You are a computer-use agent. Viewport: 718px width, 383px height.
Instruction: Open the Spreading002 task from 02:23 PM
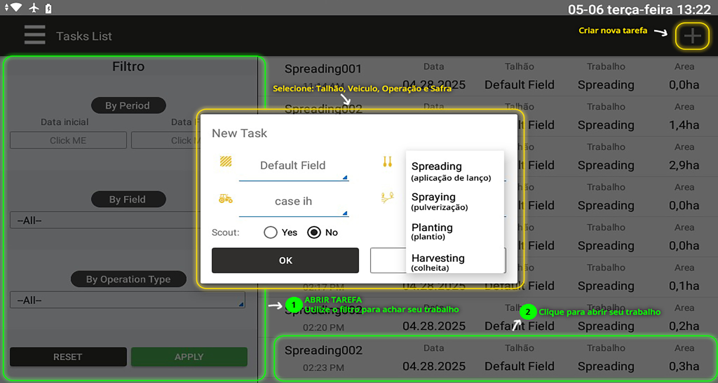pos(494,358)
